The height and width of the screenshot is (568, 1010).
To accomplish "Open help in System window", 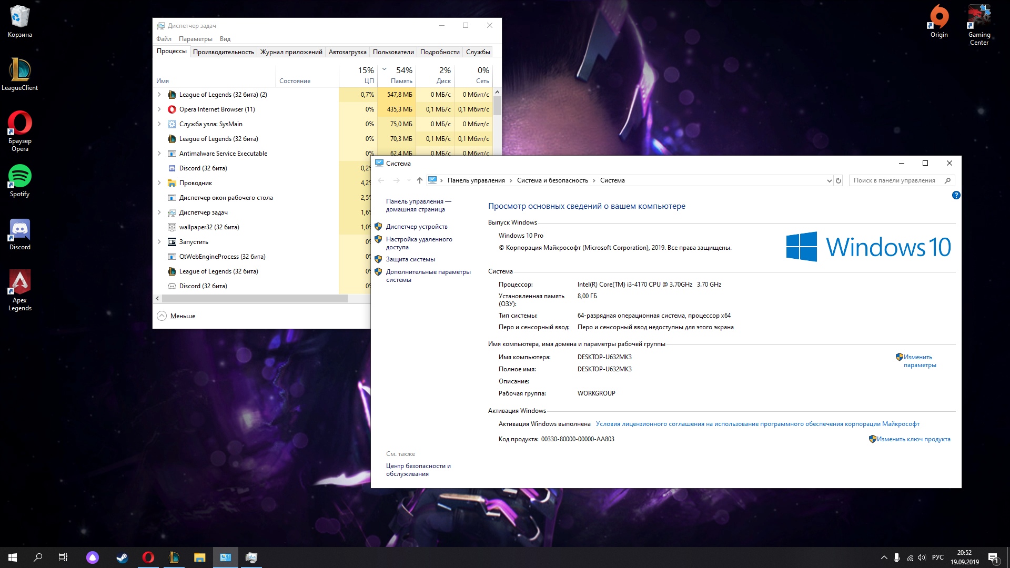I will coord(956,195).
